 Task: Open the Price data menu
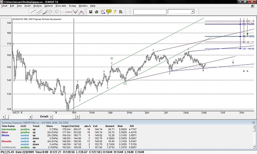[x=60, y=6]
